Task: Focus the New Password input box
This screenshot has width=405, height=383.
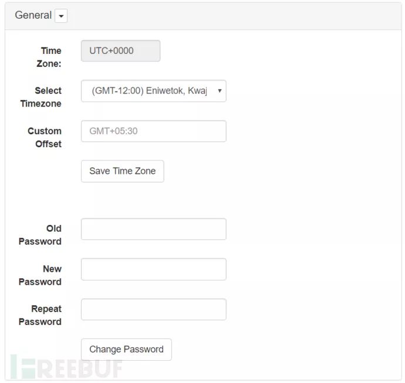Action: click(153, 269)
